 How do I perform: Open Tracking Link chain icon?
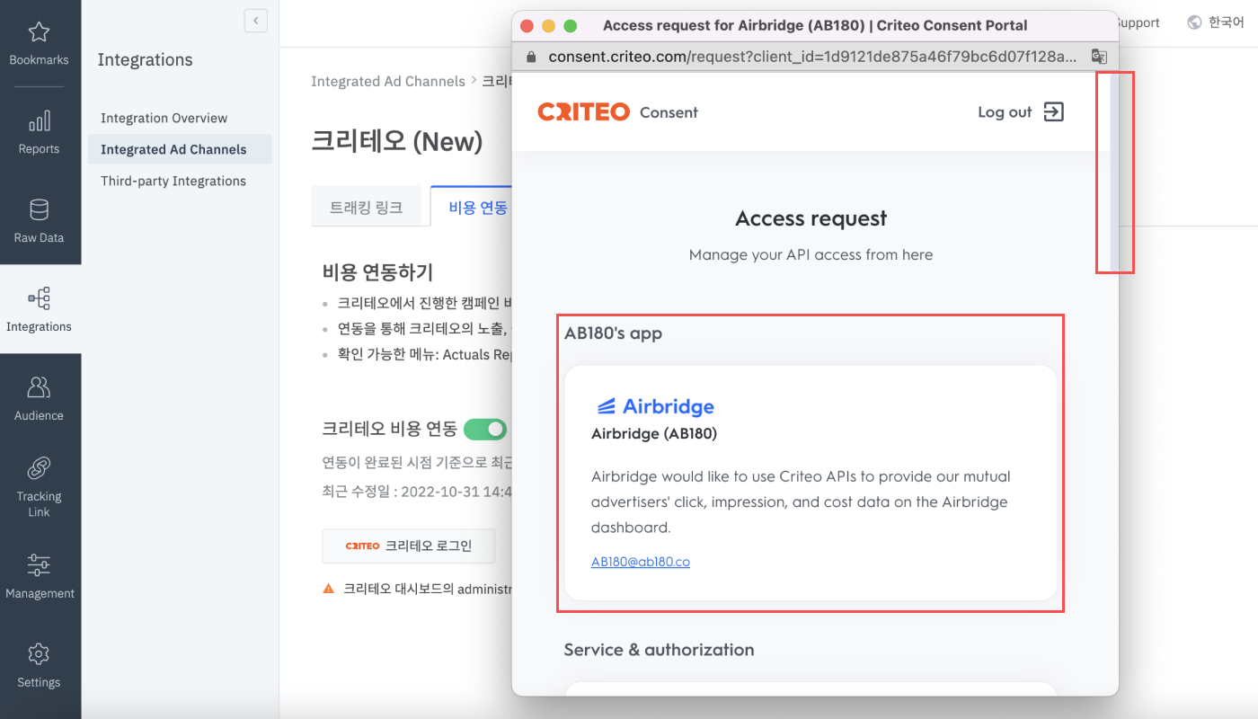[39, 468]
